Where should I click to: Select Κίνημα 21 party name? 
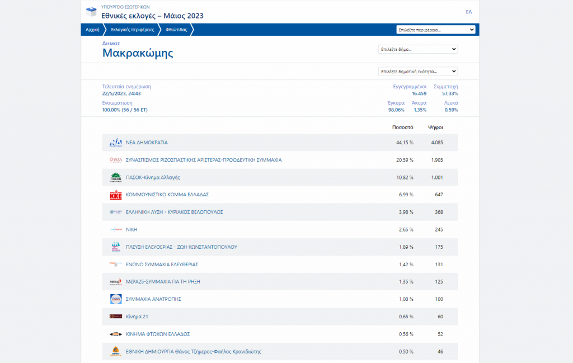pos(137,317)
